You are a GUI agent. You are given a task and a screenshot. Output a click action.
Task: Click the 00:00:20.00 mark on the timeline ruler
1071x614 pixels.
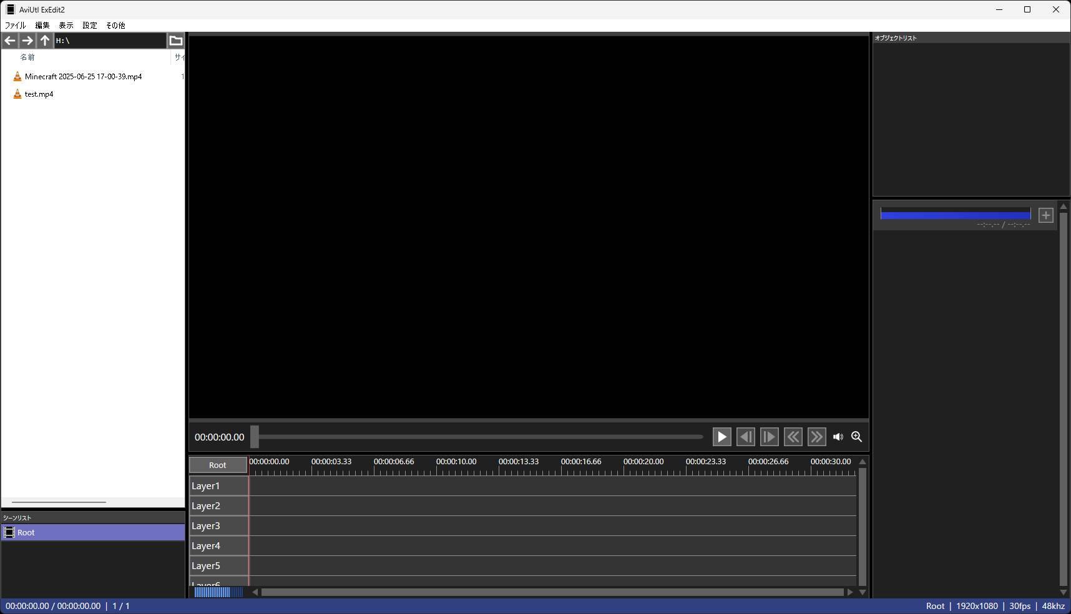[643, 462]
